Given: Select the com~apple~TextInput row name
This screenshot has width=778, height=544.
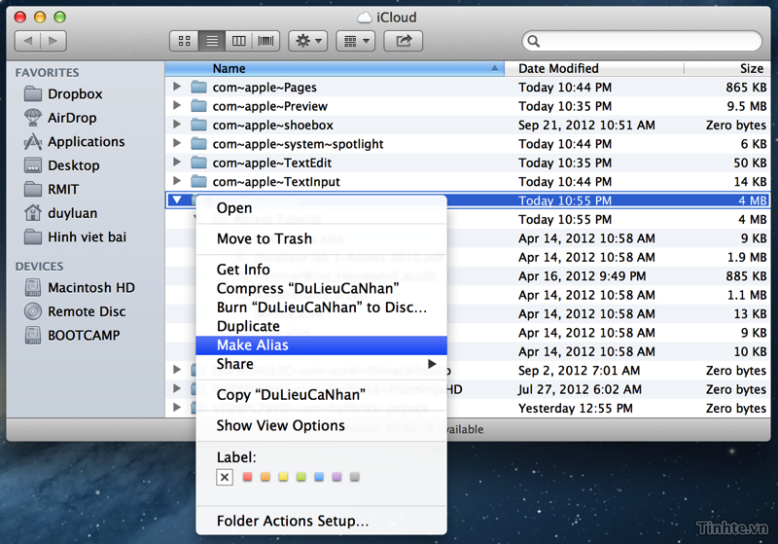Looking at the screenshot, I should tap(276, 182).
